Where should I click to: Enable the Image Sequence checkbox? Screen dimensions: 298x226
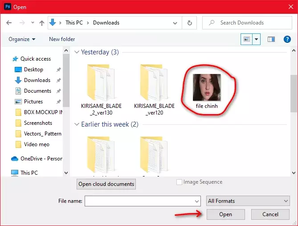click(x=179, y=182)
